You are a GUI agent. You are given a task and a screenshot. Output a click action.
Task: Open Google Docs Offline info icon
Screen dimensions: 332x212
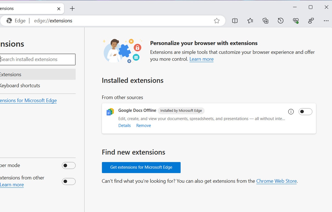(291, 112)
